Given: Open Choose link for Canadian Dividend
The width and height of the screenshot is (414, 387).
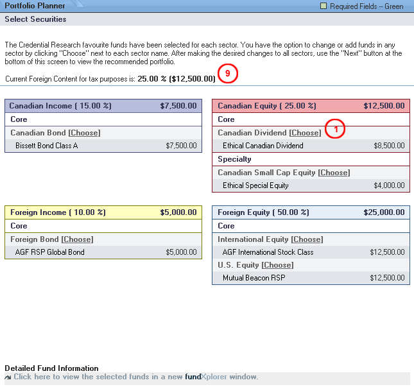Looking at the screenshot, I should click(305, 133).
